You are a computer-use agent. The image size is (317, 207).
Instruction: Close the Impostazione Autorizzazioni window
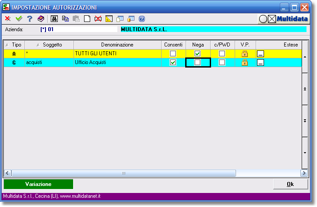304,7
